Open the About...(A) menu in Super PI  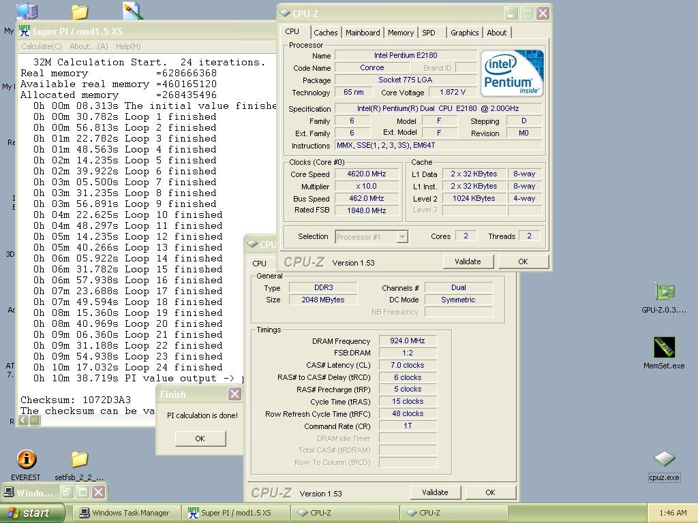pyautogui.click(x=89, y=46)
